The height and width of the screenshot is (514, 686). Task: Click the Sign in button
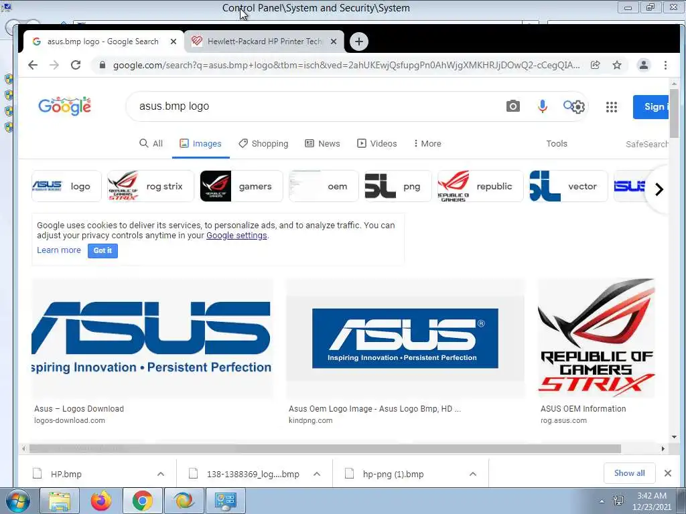(650, 106)
